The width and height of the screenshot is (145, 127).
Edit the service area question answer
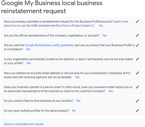coord(137,87)
